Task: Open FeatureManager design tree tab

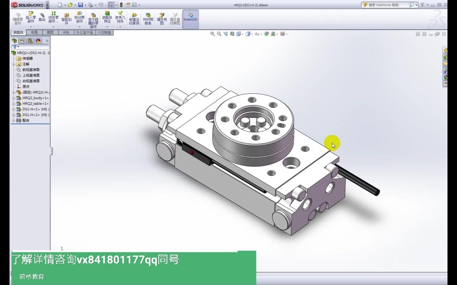Action: tap(14, 41)
